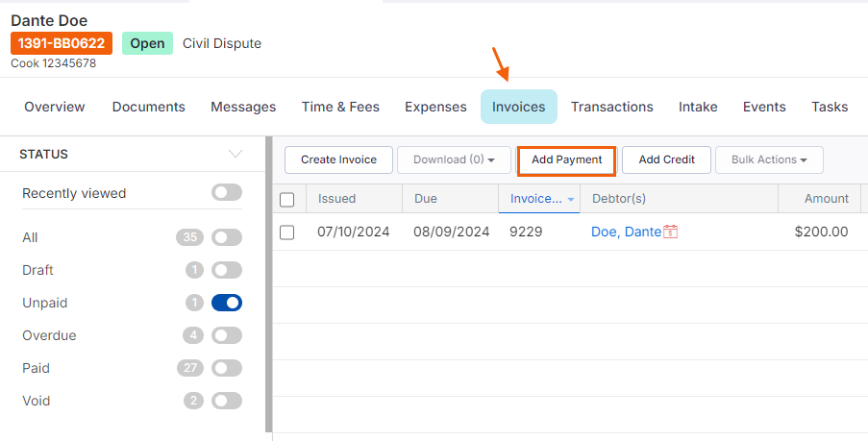Select the checkbox for invoice 9229

[286, 232]
